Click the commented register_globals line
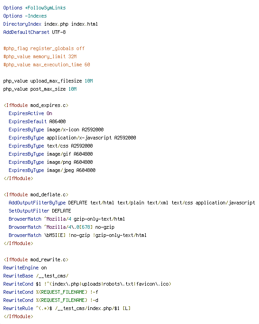Screen dimensions: 259x324 point(44,49)
